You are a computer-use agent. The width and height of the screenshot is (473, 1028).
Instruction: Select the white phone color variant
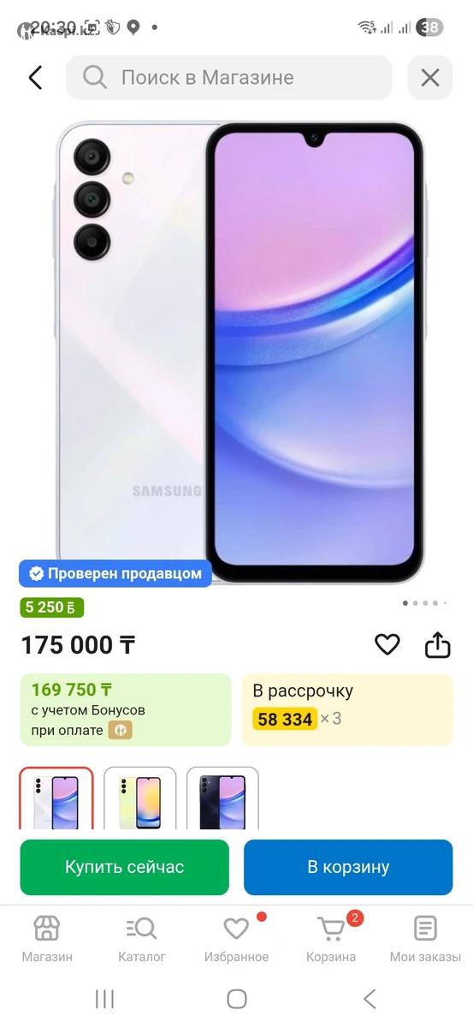point(56,798)
